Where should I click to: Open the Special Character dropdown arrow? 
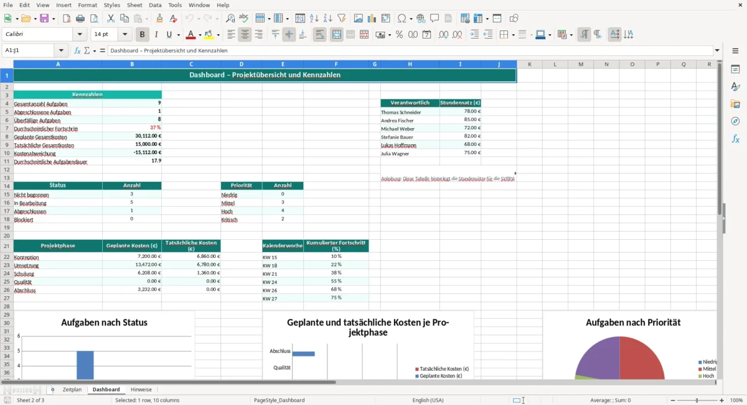(x=410, y=19)
